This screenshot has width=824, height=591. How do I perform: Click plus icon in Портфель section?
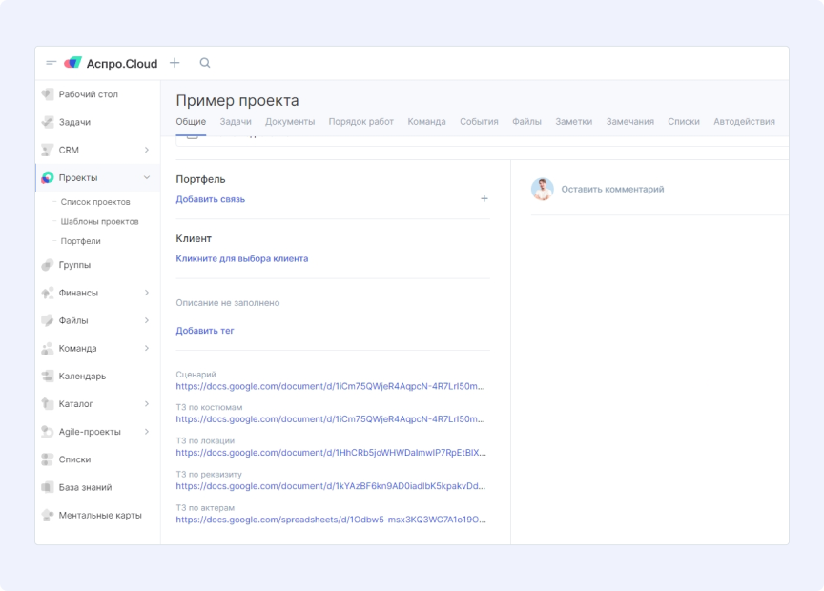(x=484, y=199)
